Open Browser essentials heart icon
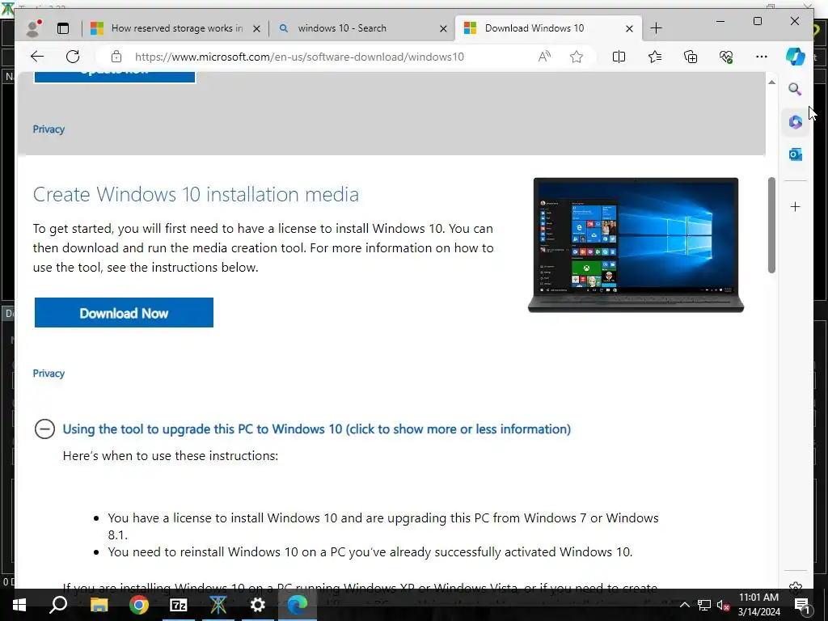Image resolution: width=828 pixels, height=621 pixels. coord(726,57)
